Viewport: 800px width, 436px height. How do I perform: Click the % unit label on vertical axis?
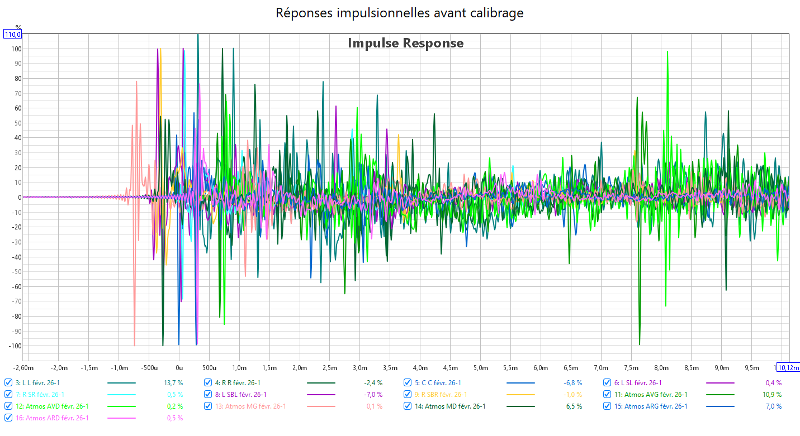click(x=18, y=27)
